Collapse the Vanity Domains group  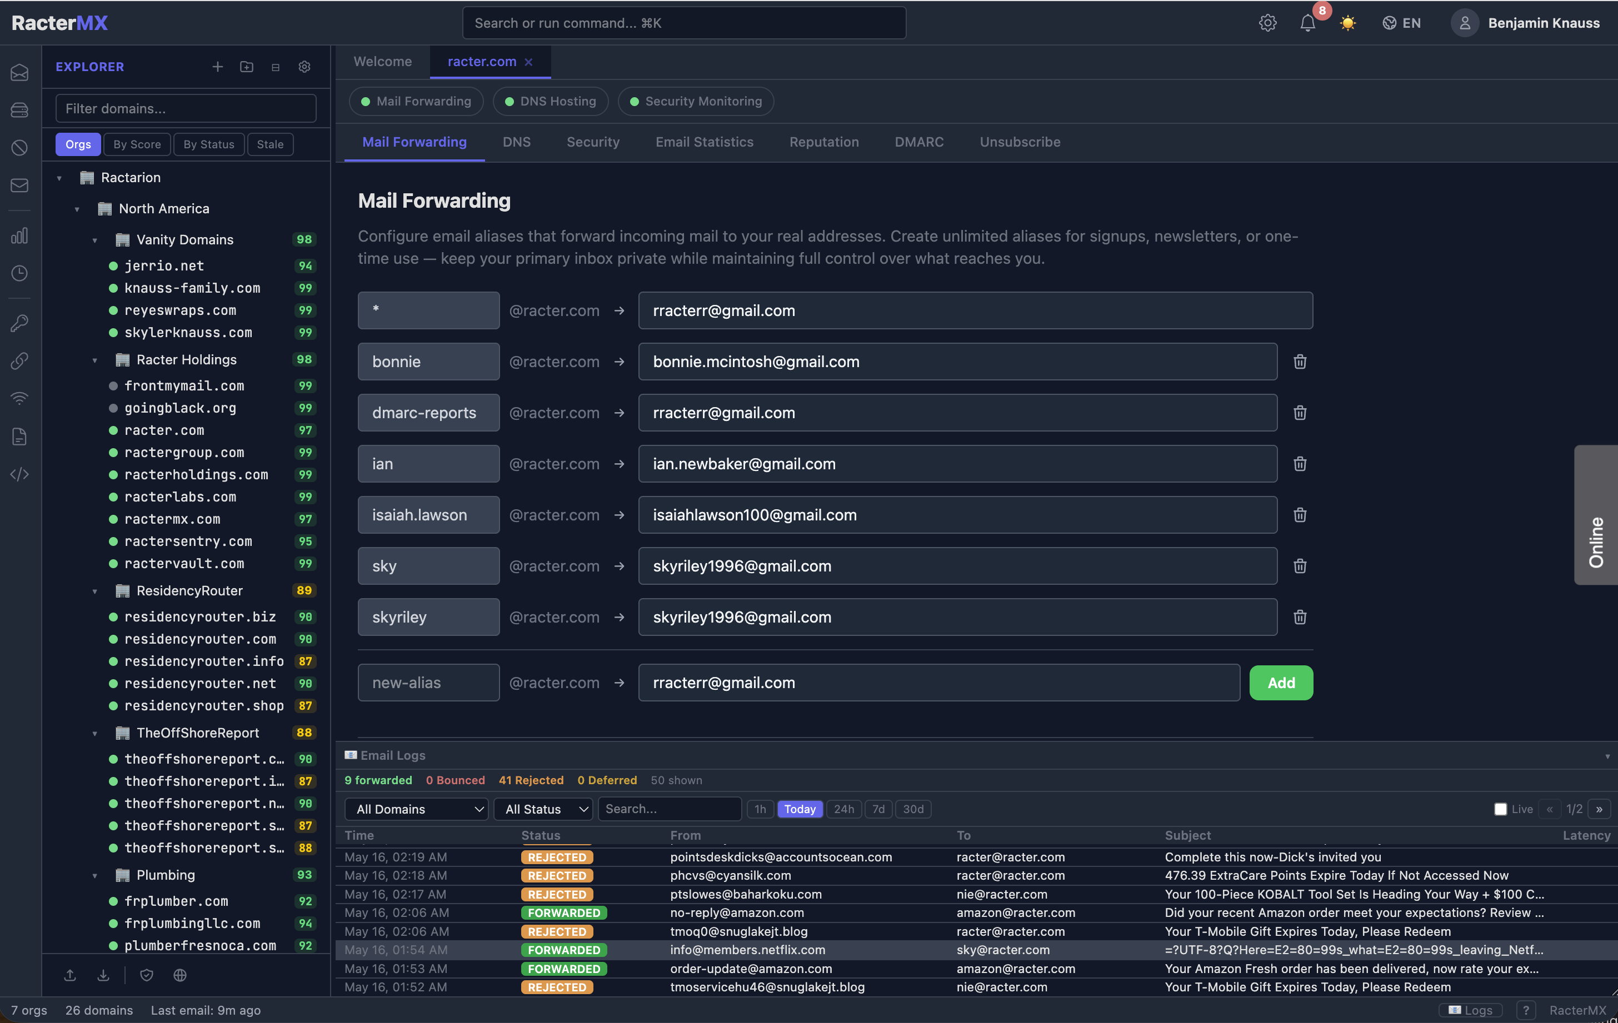[x=95, y=240]
